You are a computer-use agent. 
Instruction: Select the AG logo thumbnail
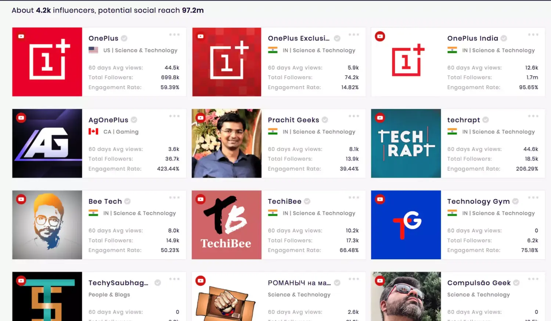[47, 143]
